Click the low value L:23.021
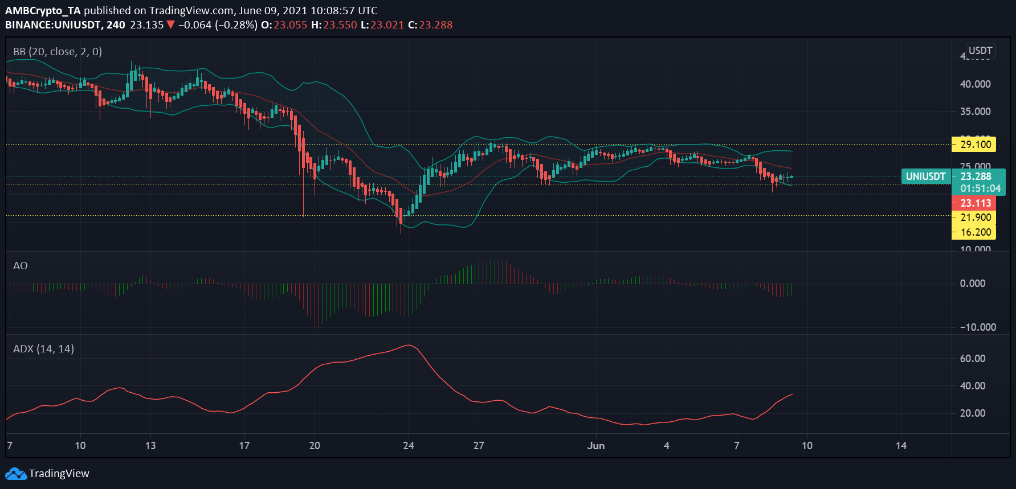Image resolution: width=1016 pixels, height=489 pixels. (x=382, y=25)
